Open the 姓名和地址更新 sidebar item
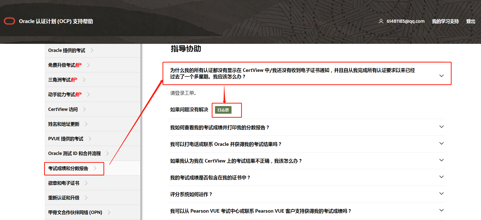Screen dimensions: 481x220 pos(93,124)
